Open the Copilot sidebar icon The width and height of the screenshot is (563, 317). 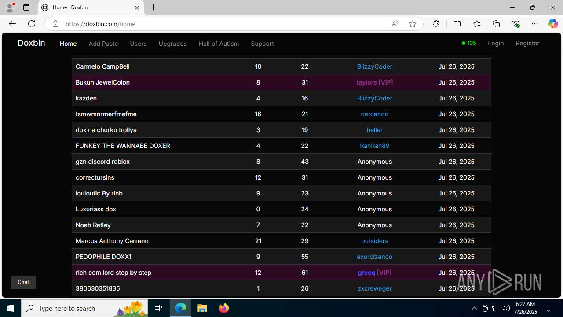[553, 24]
